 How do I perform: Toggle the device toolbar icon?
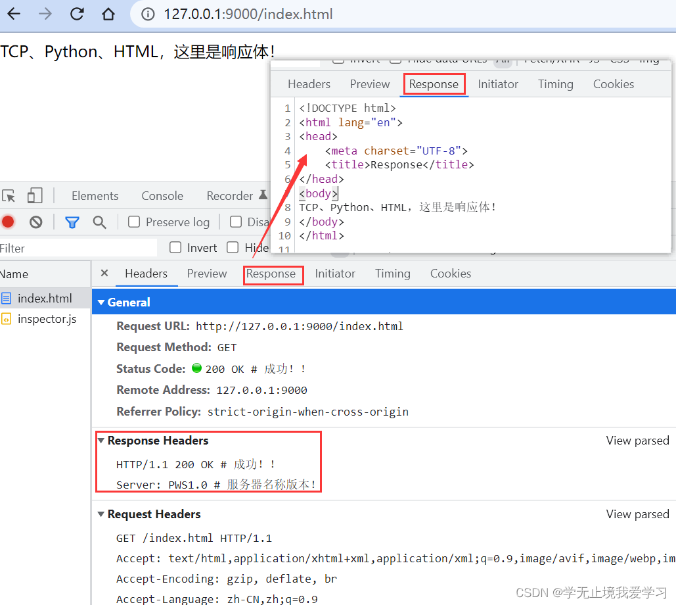tap(35, 195)
